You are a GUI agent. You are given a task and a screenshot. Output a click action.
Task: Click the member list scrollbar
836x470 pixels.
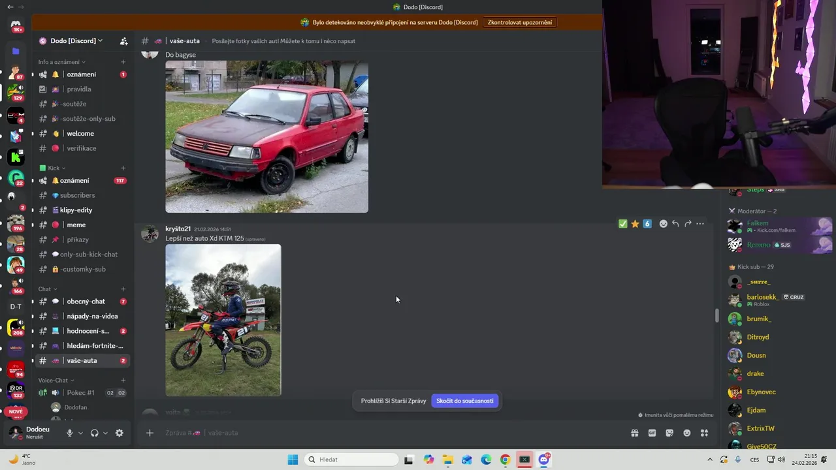coord(716,315)
